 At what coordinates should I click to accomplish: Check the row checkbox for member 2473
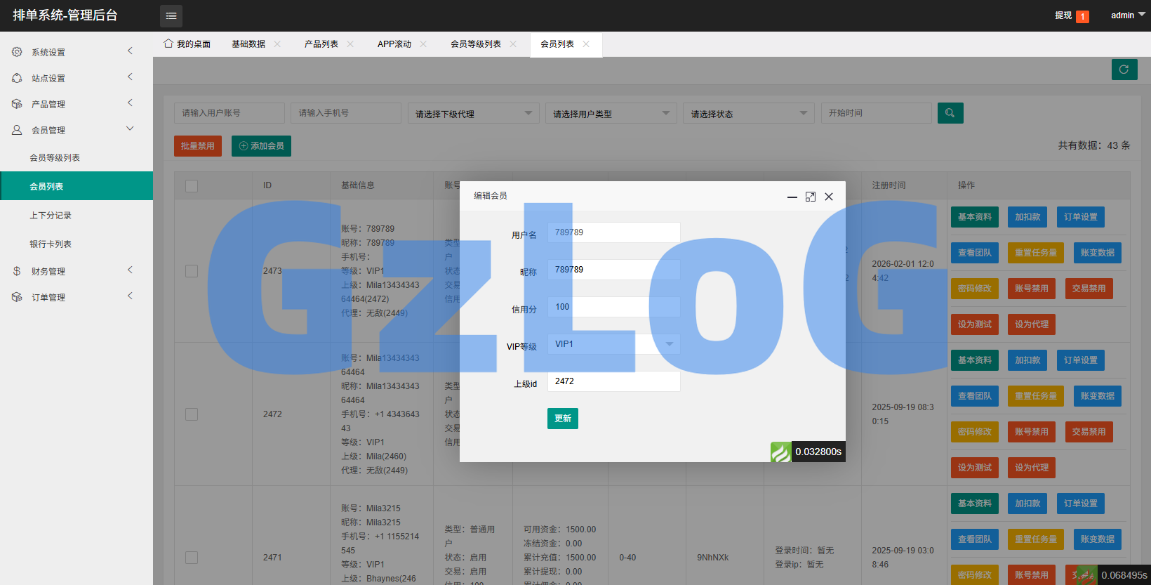pyautogui.click(x=192, y=271)
